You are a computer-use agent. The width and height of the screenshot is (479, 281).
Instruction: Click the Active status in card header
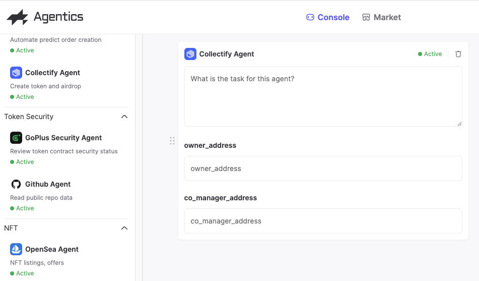pos(430,54)
